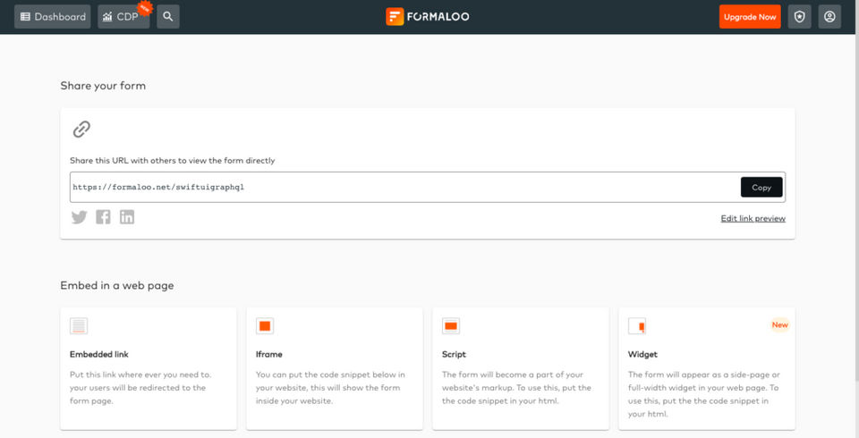This screenshot has width=859, height=438.
Task: Open Edit link preview
Action: pos(753,219)
